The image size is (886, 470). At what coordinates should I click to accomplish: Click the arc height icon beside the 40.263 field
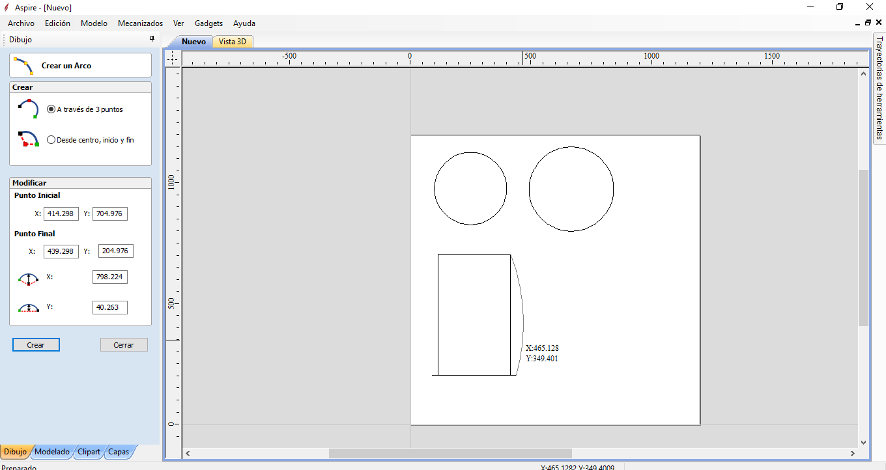tap(28, 307)
